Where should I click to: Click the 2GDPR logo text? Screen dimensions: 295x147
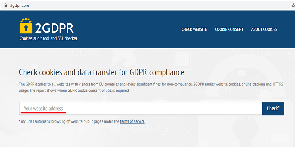pyautogui.click(x=54, y=28)
